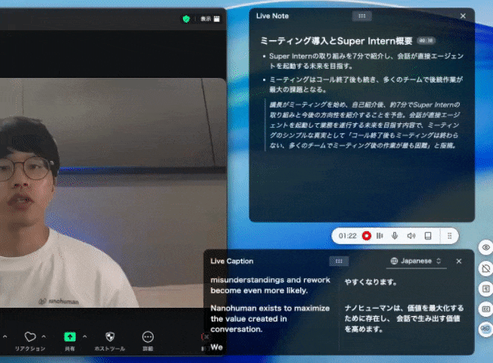Viewport: 493px width, 363px height.
Task: Open Host Tools (ホストツール) shield
Action: [x=110, y=337]
